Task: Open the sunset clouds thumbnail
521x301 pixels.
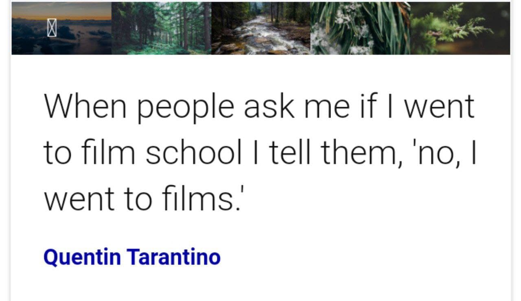Action: 61,28
